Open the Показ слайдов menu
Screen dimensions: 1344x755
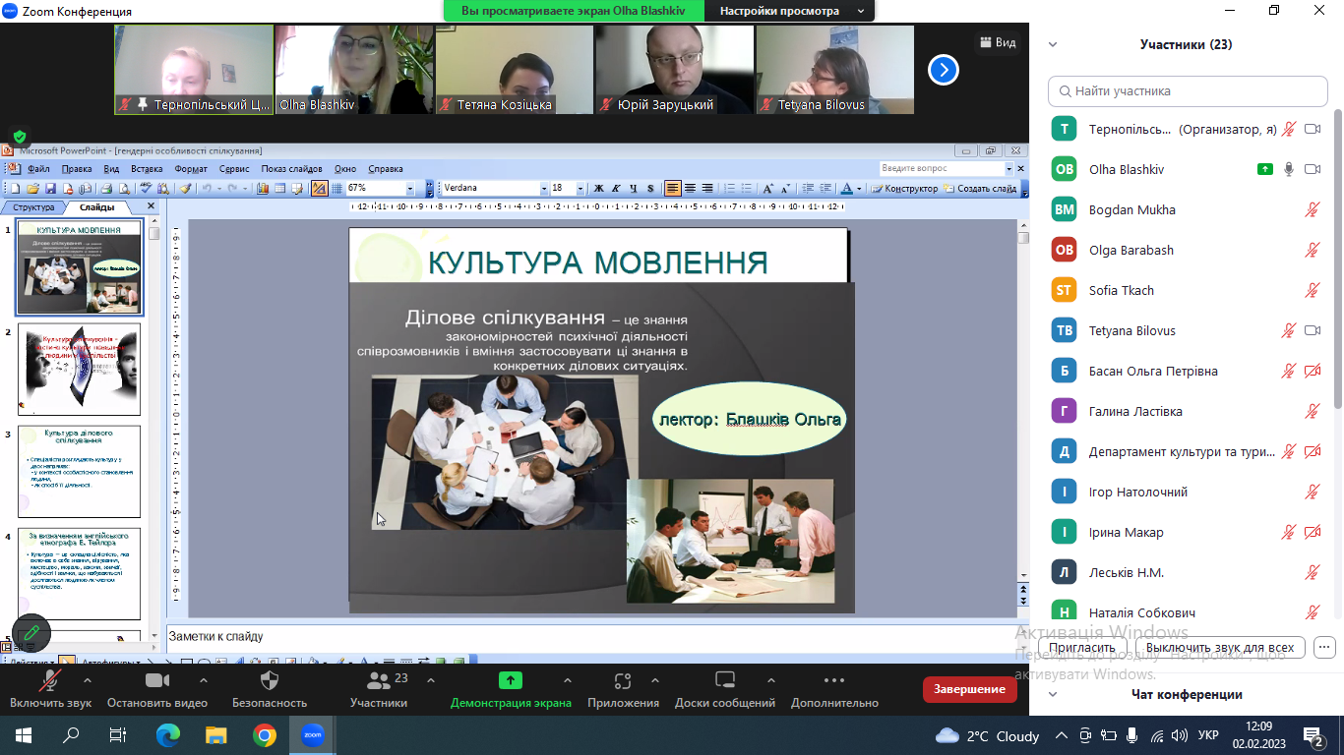[292, 169]
